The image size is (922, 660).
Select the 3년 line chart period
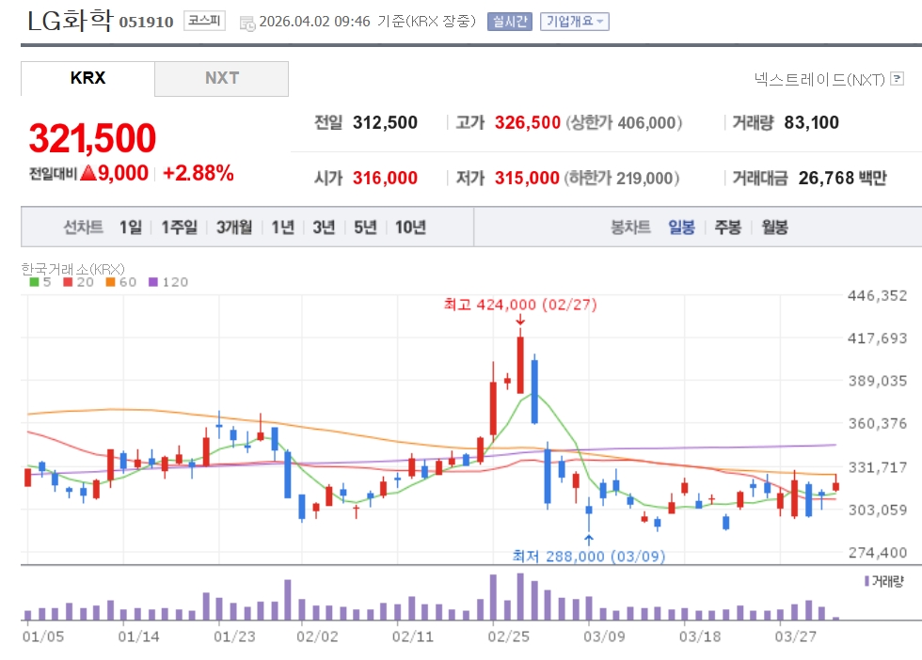click(324, 227)
